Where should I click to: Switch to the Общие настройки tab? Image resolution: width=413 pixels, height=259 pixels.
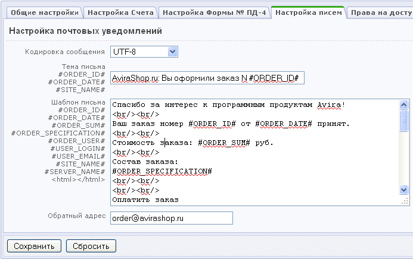[45, 12]
